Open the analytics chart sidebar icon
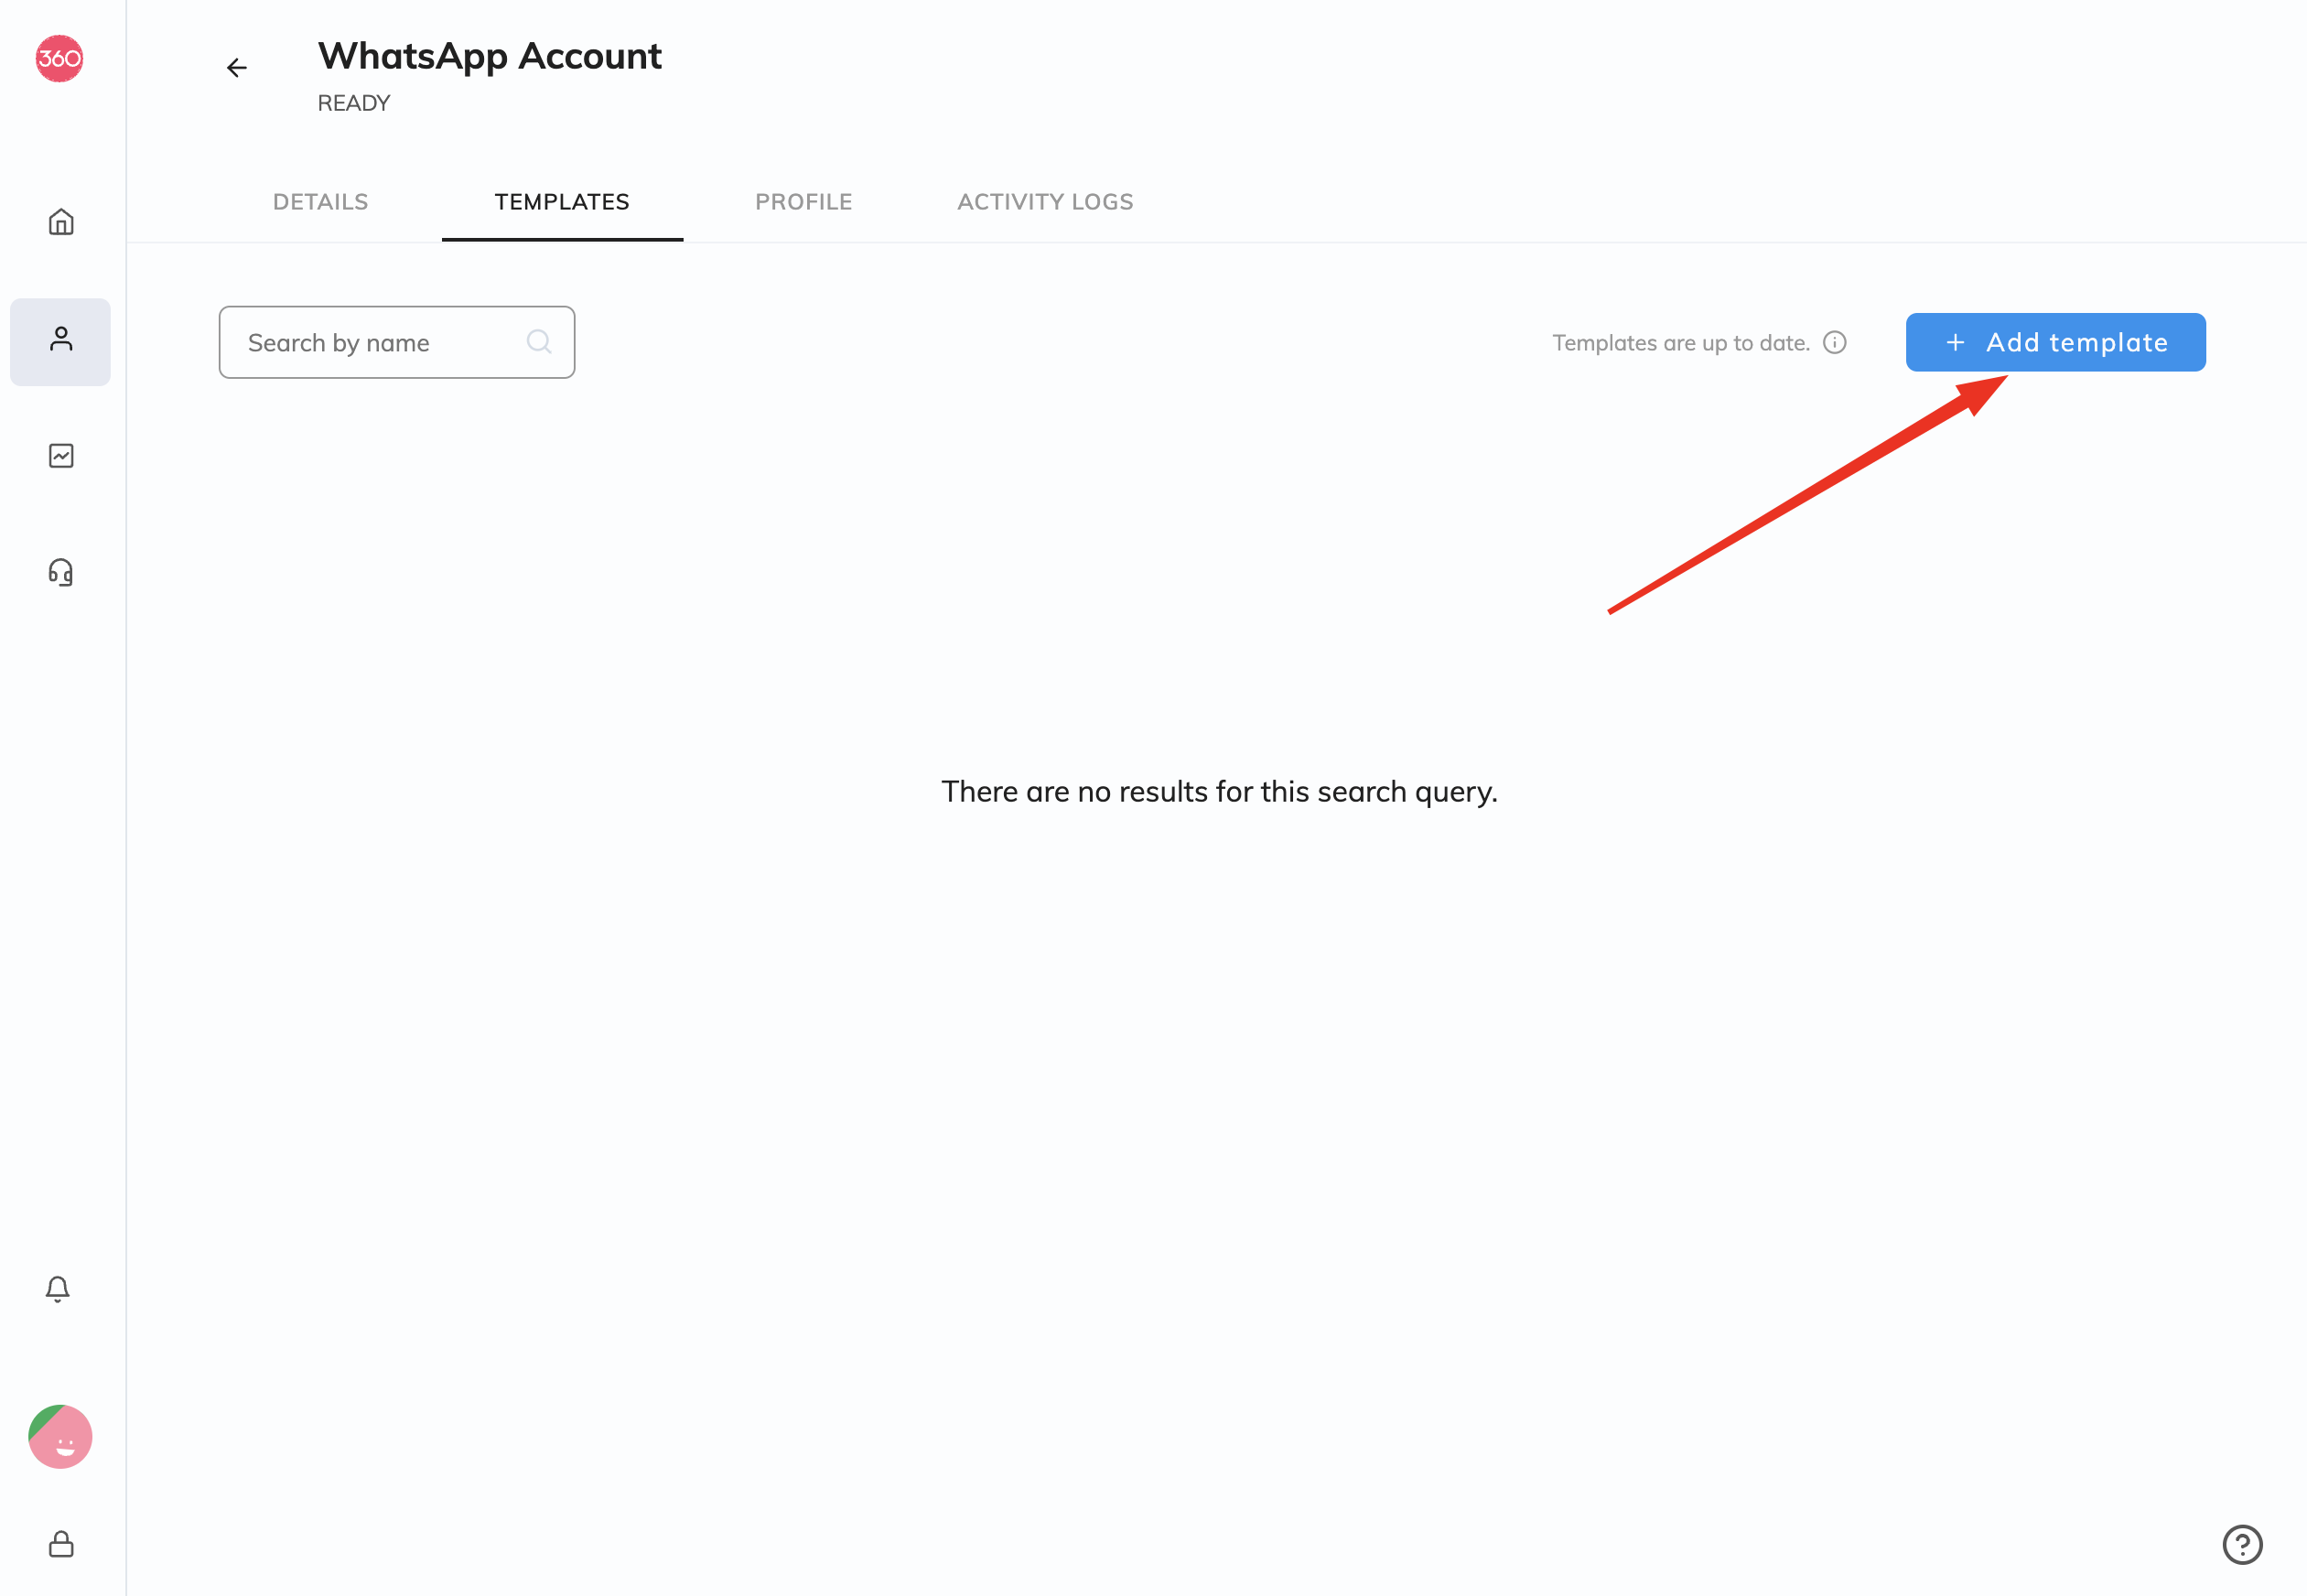This screenshot has width=2307, height=1596. [x=61, y=456]
